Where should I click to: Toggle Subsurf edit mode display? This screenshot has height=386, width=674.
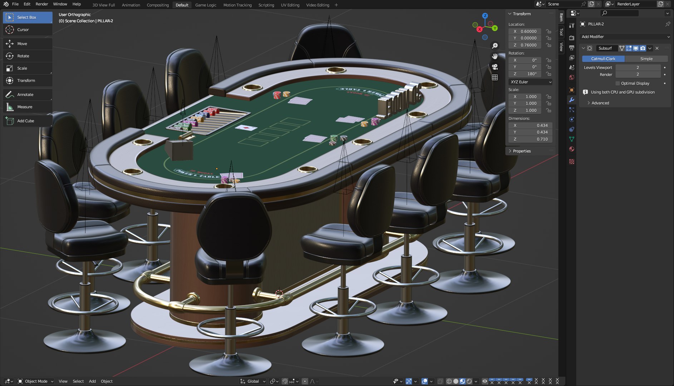[629, 48]
